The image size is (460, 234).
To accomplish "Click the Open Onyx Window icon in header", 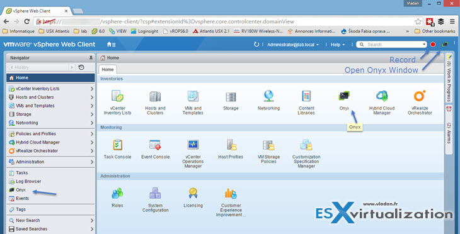I will coord(445,44).
